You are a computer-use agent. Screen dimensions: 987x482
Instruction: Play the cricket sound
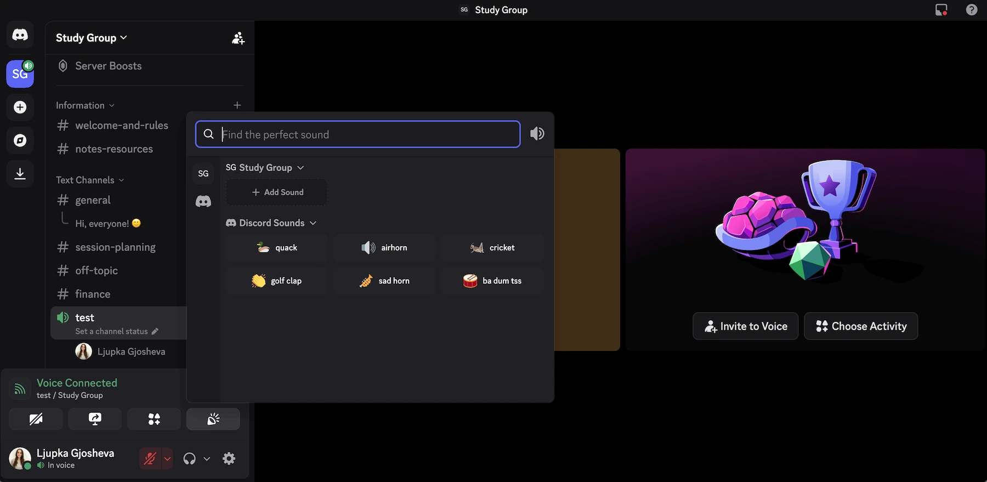coord(492,248)
